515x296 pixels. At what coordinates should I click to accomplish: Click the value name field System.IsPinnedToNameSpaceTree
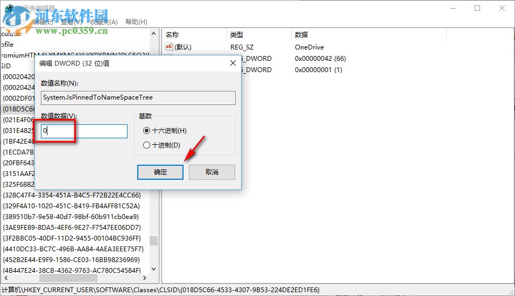point(138,97)
